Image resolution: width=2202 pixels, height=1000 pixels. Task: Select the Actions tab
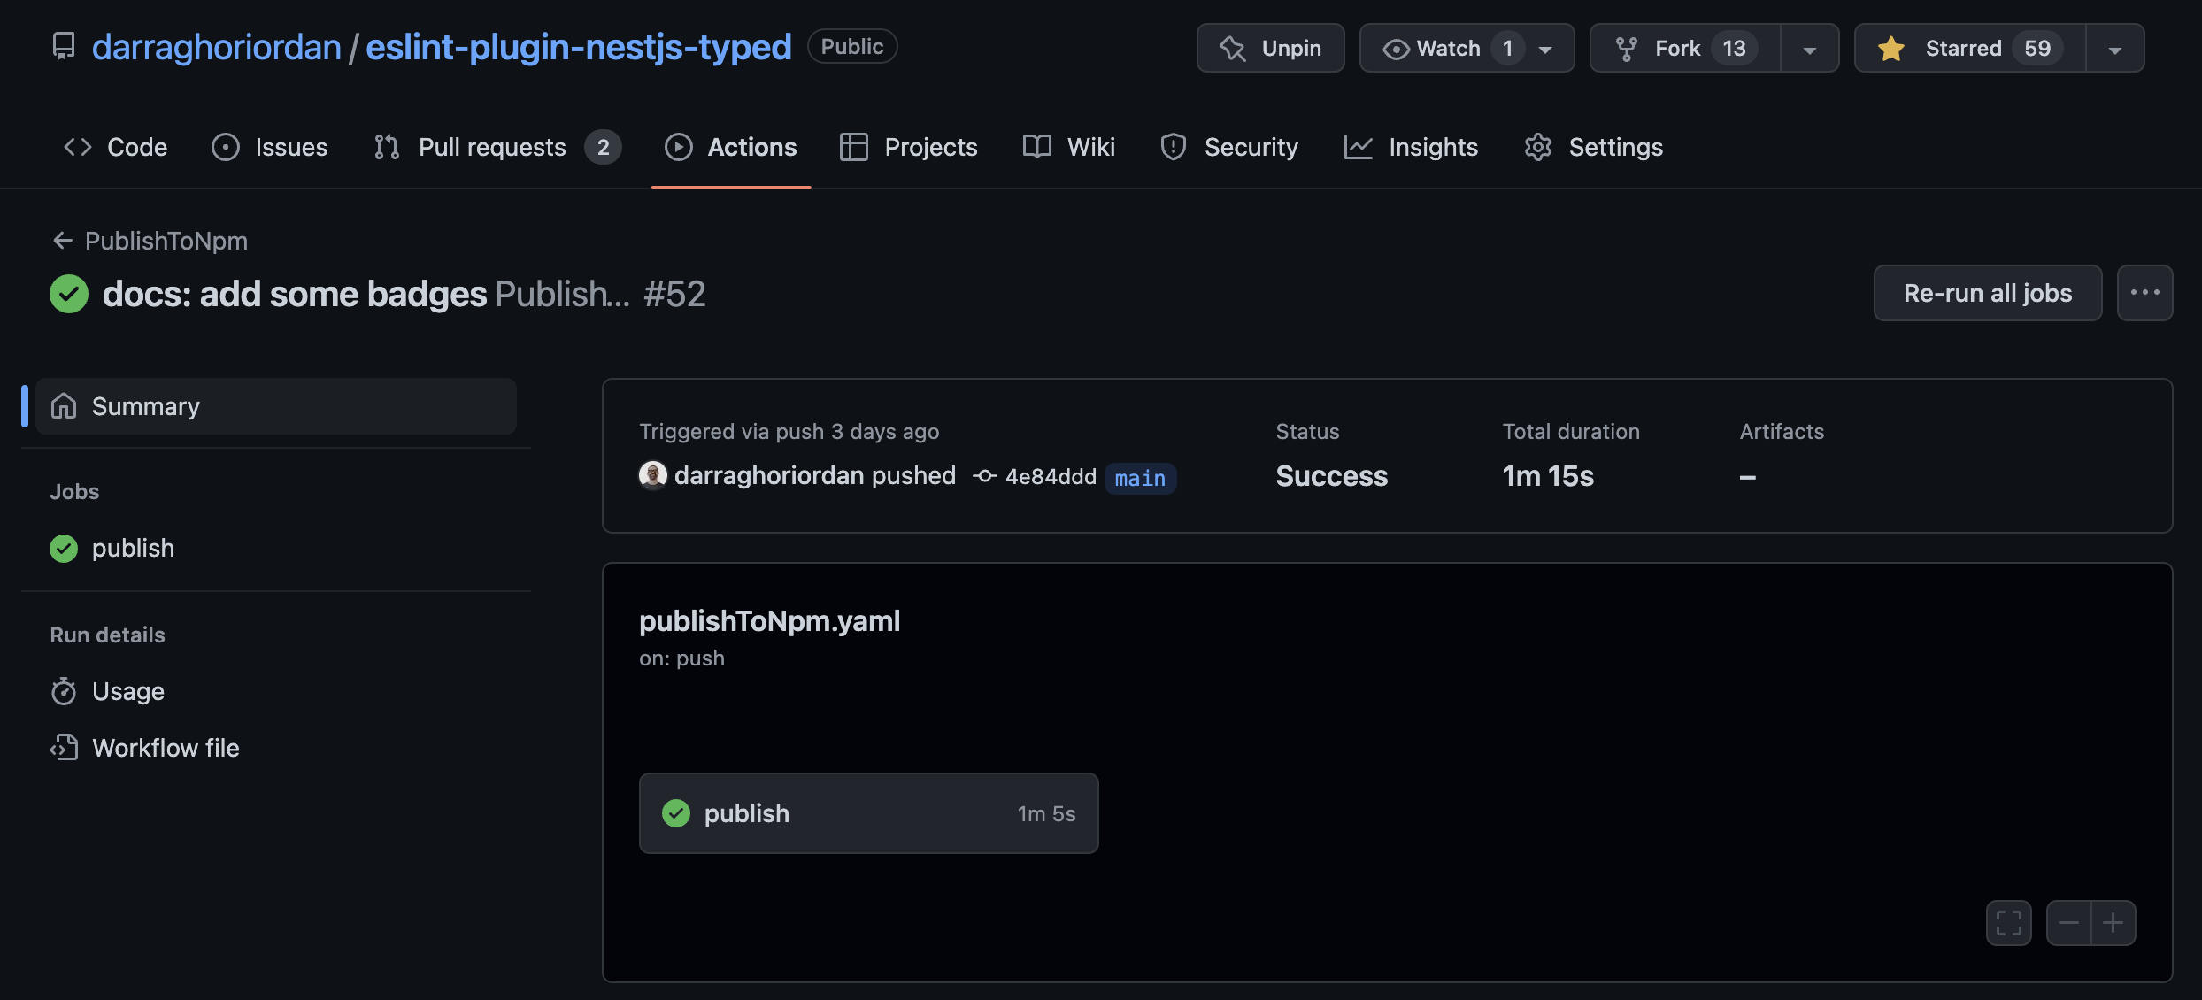point(730,147)
